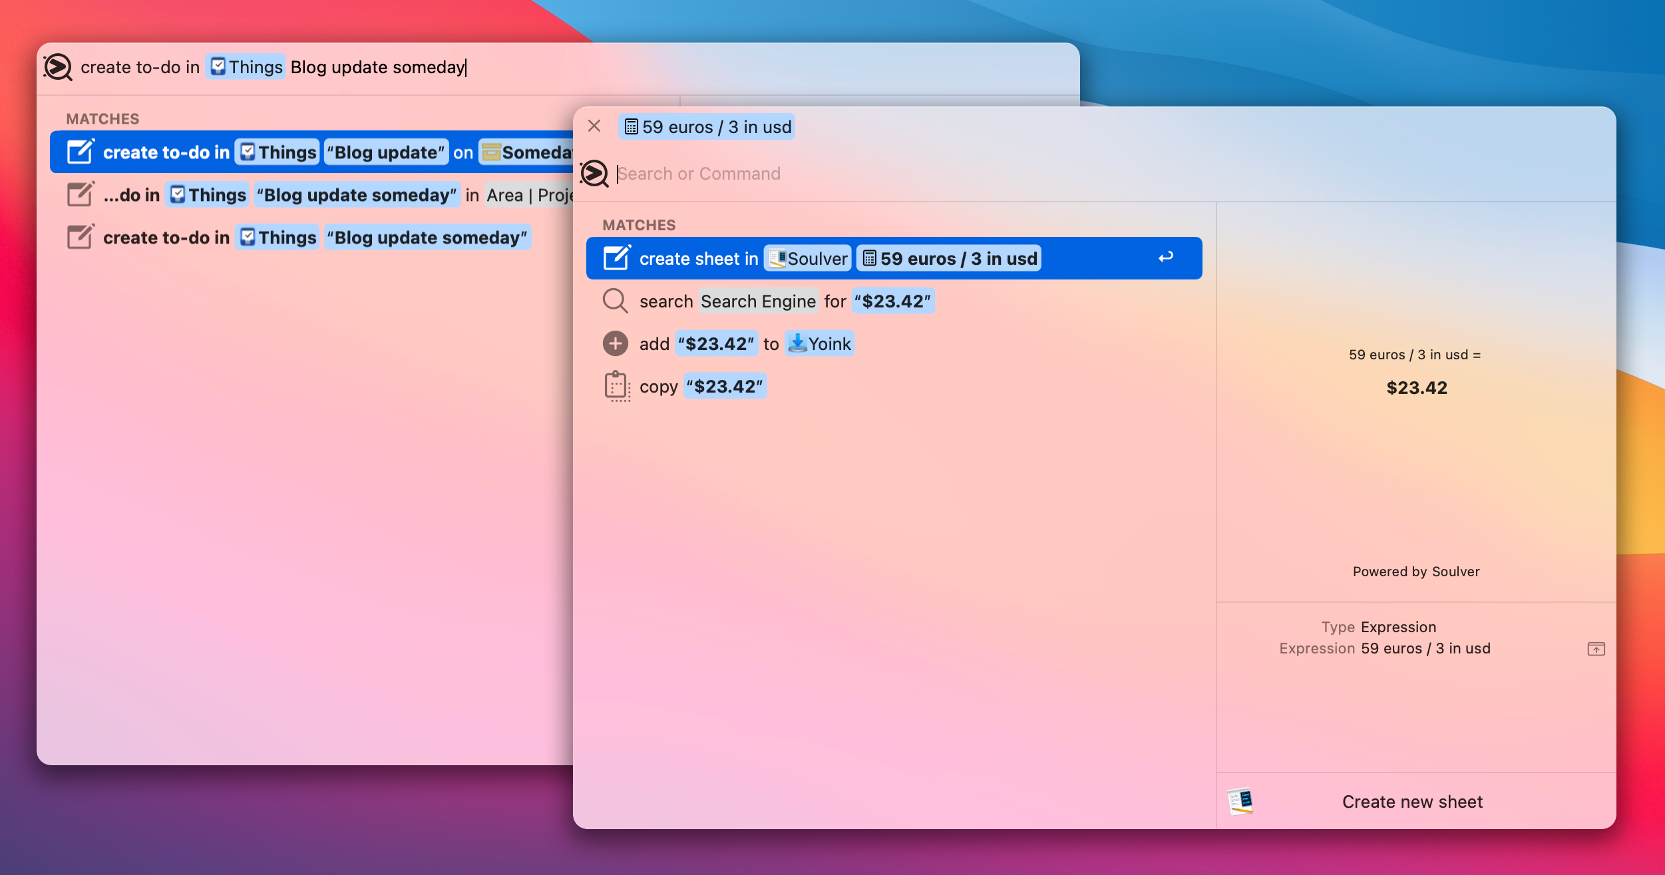
Task: Click the send-to-input icon beside Expression row
Action: point(1596,649)
